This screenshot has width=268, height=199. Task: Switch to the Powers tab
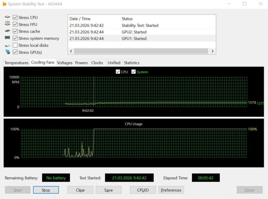81,63
